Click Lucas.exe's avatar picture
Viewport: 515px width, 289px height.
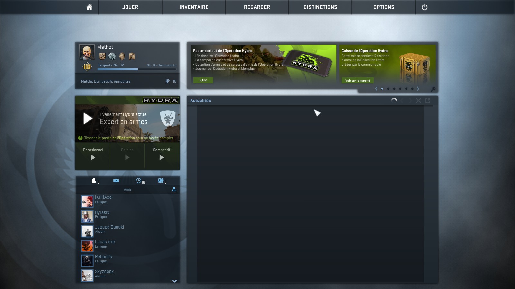(87, 246)
